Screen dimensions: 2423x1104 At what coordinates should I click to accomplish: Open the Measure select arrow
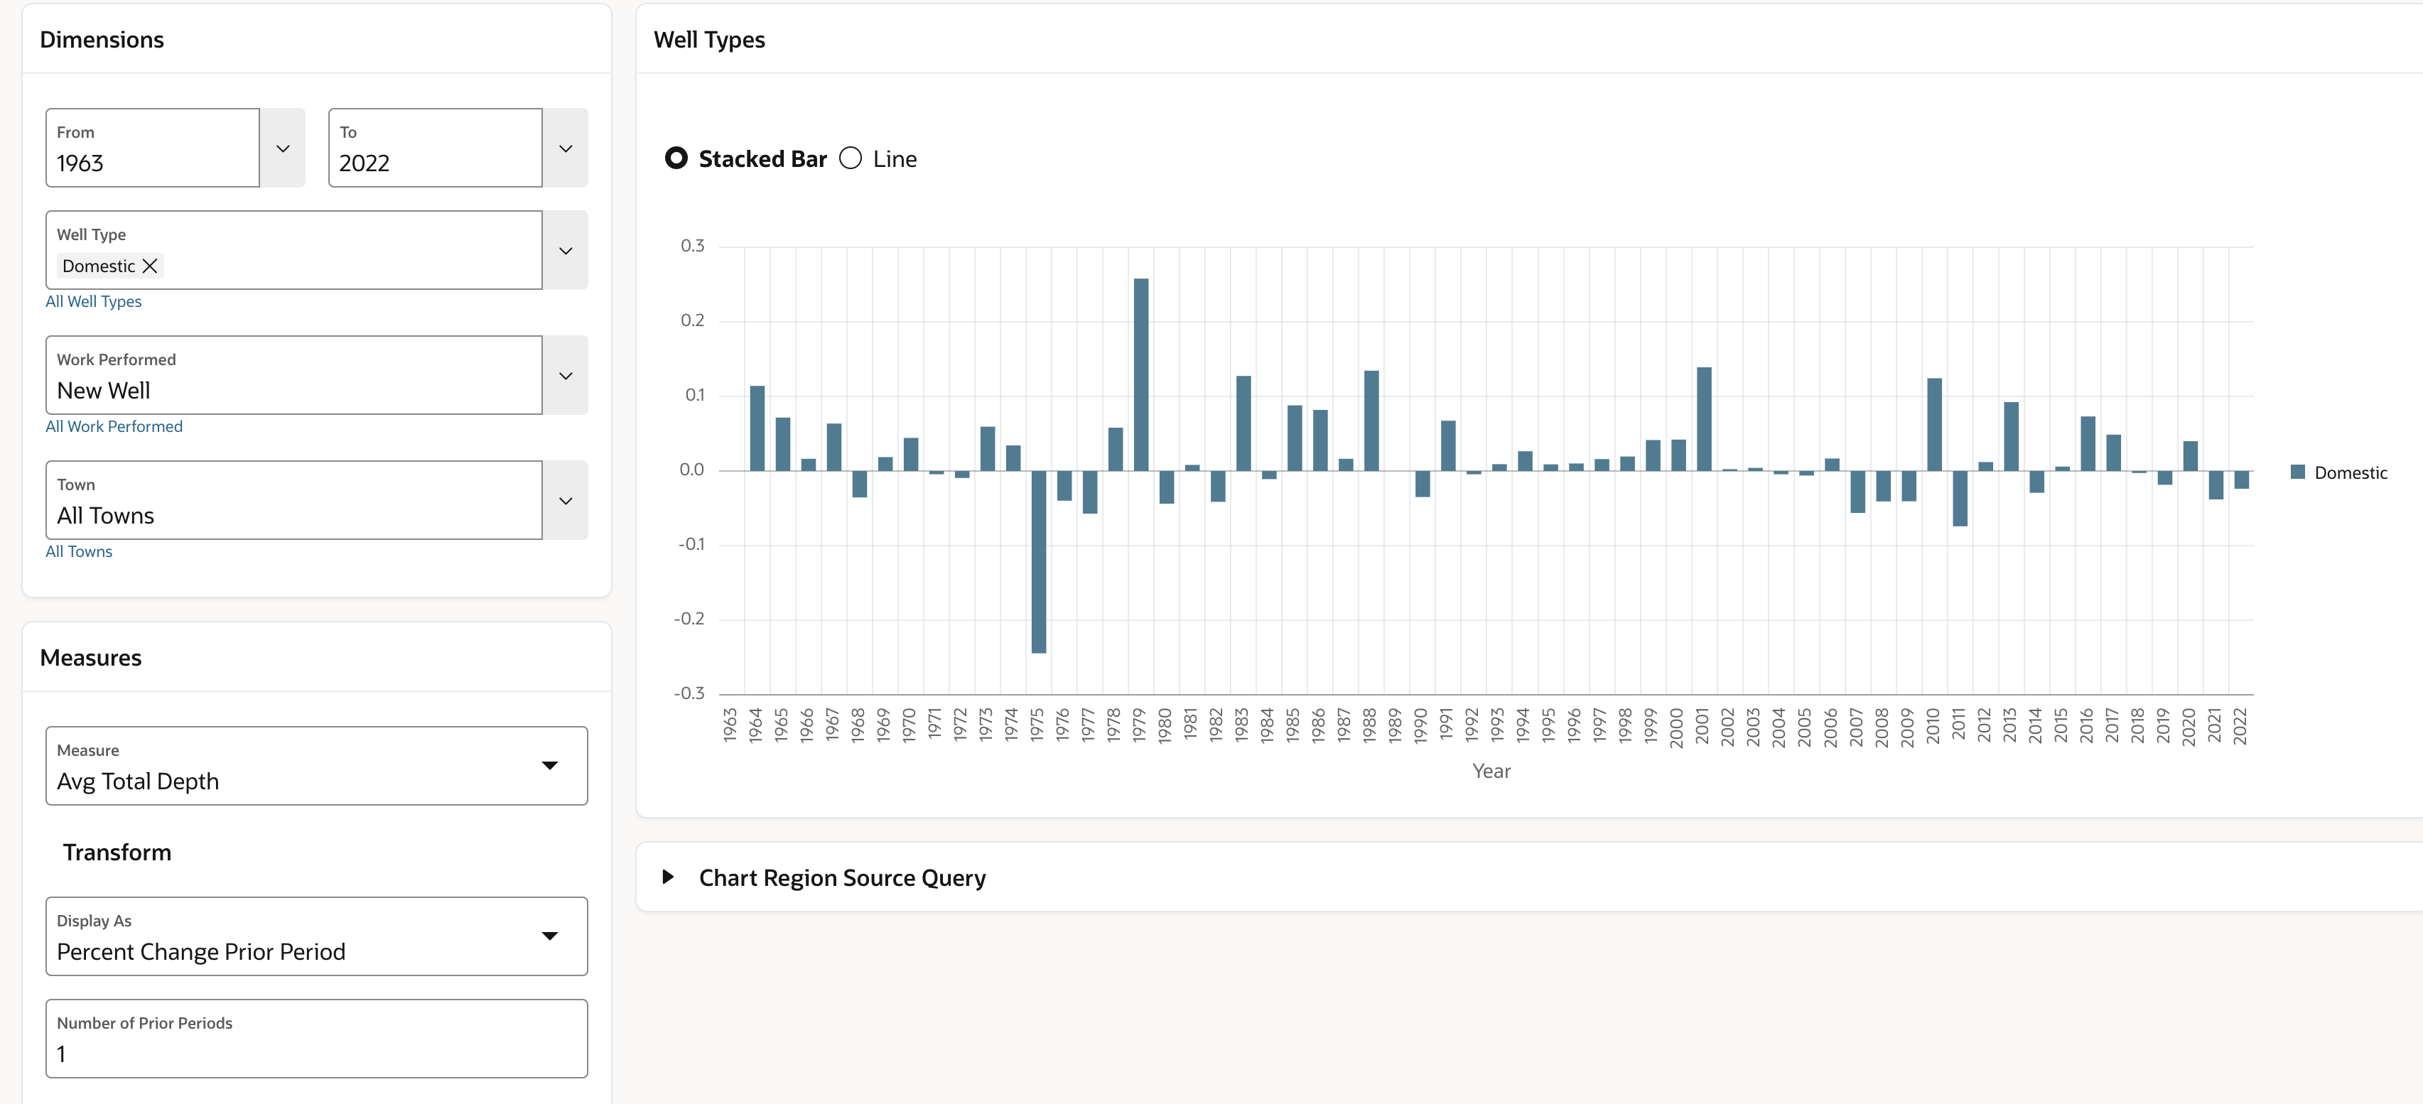[550, 765]
